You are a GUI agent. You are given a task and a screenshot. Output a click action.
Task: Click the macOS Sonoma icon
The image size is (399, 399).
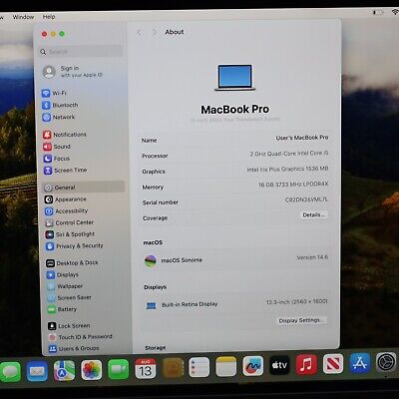click(151, 261)
